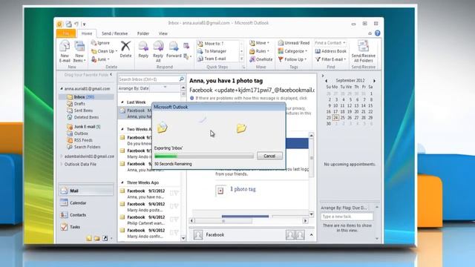The width and height of the screenshot is (475, 267).
Task: Open the New Items button
Action: (x=79, y=51)
